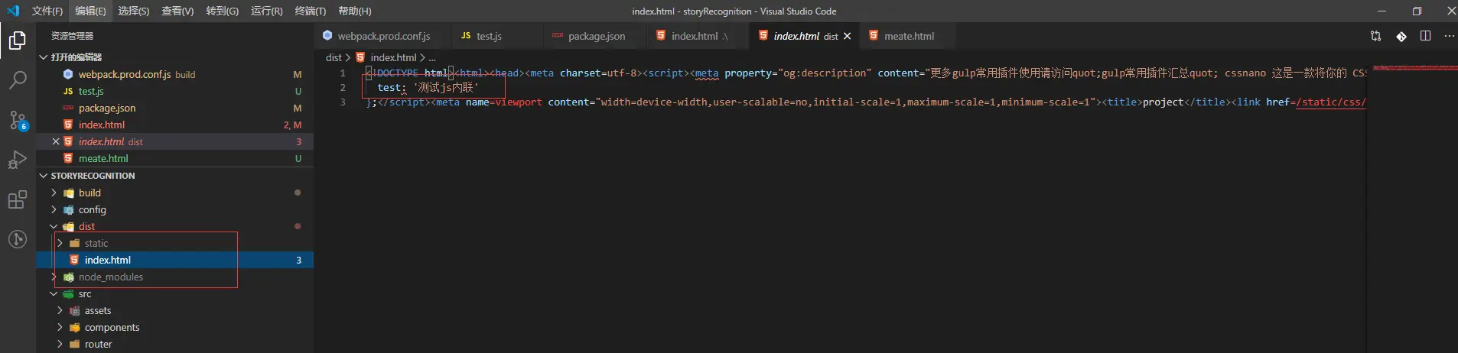Image resolution: width=1458 pixels, height=353 pixels.
Task: Switch to webpack.prod.conf.js tab
Action: point(382,36)
